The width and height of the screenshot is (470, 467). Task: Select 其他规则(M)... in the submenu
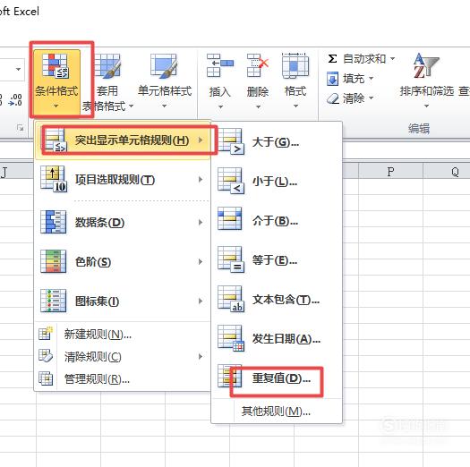tap(277, 412)
